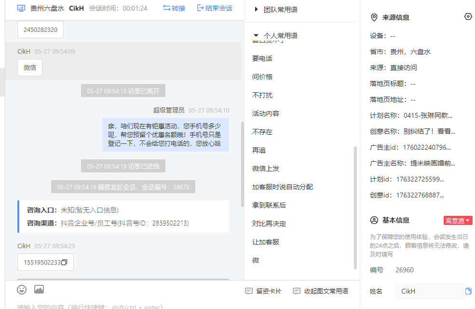Select the 微信上发 quick phrase
The height and width of the screenshot is (309, 475).
pos(266,169)
